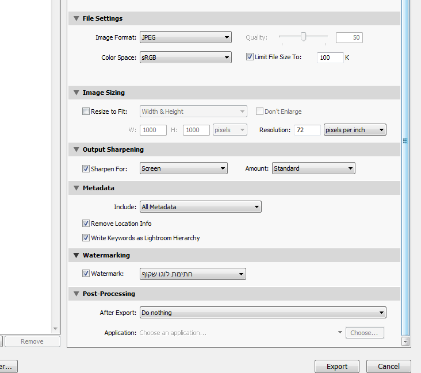
Task: Uncheck Sharpen For checkbox
Action: pyautogui.click(x=86, y=168)
